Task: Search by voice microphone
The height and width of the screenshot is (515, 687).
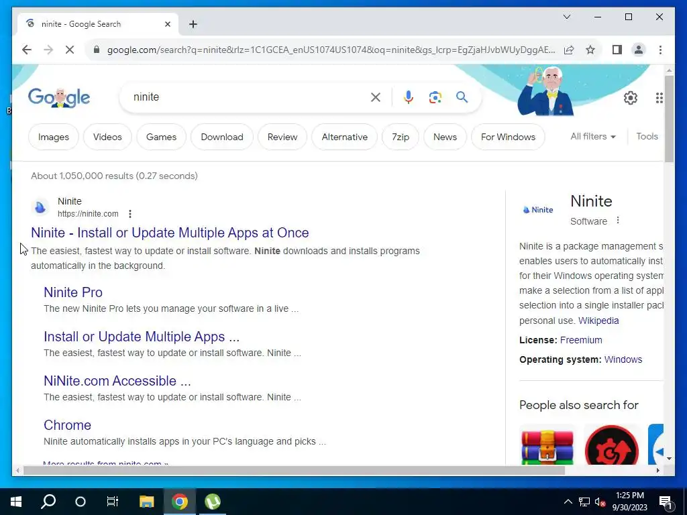Action: tap(409, 97)
